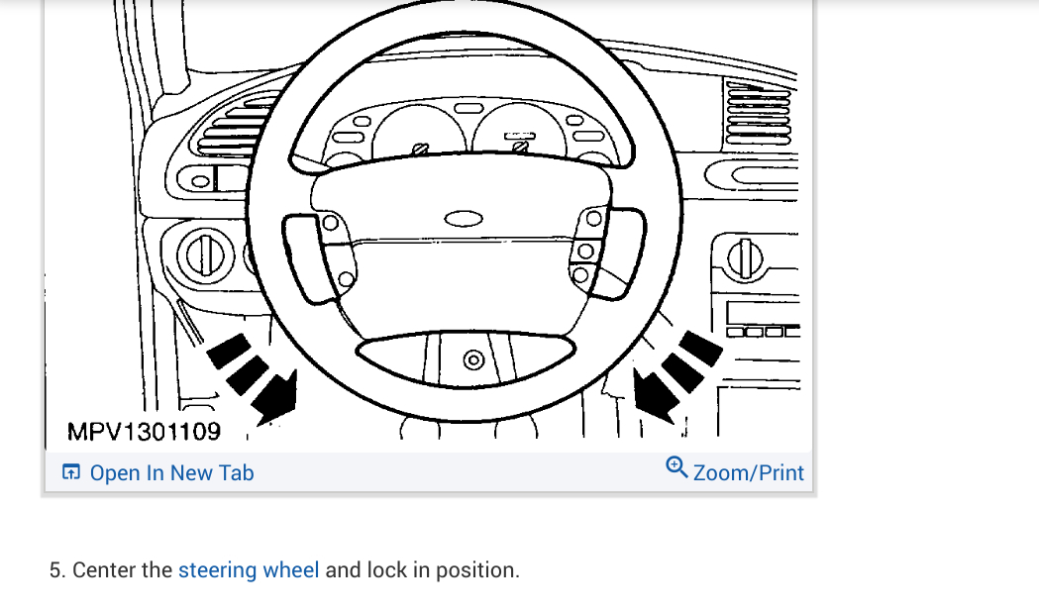Viewport: 1039px width, 613px height.
Task: Click the oval logo on the airbag cover
Action: (464, 219)
